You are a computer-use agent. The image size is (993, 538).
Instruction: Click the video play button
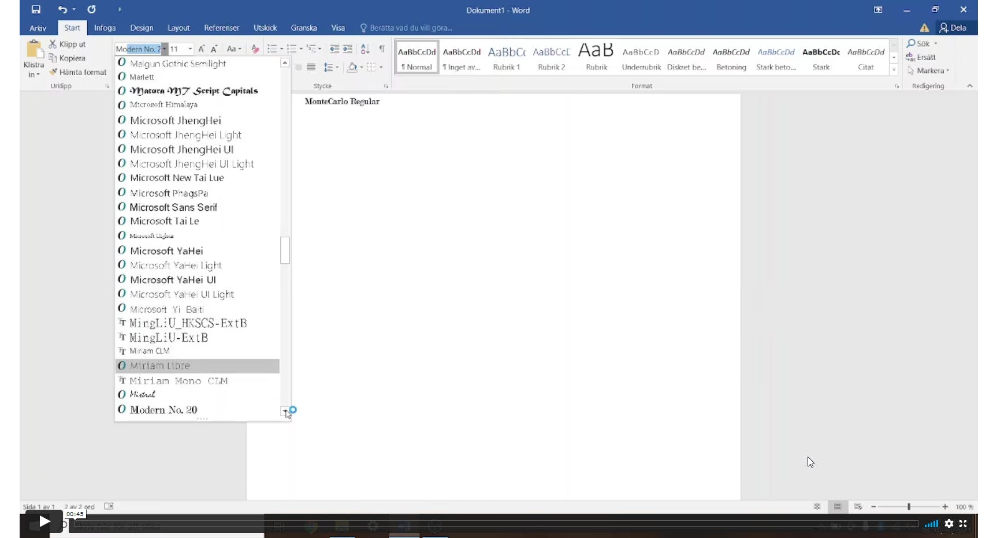pos(44,522)
